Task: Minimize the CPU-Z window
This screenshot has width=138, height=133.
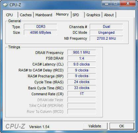Action: coord(107,4)
